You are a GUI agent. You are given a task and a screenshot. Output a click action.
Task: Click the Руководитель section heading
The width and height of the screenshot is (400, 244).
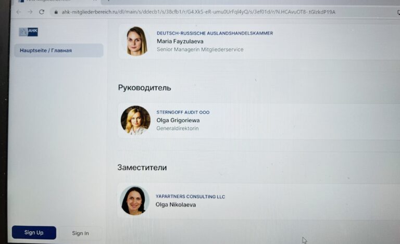144,88
